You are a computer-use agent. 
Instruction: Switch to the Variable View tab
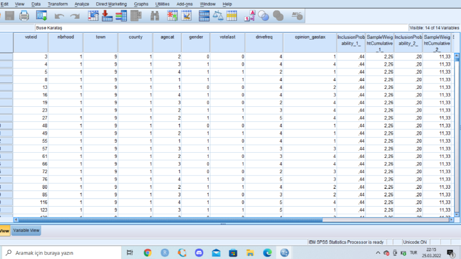coord(26,231)
